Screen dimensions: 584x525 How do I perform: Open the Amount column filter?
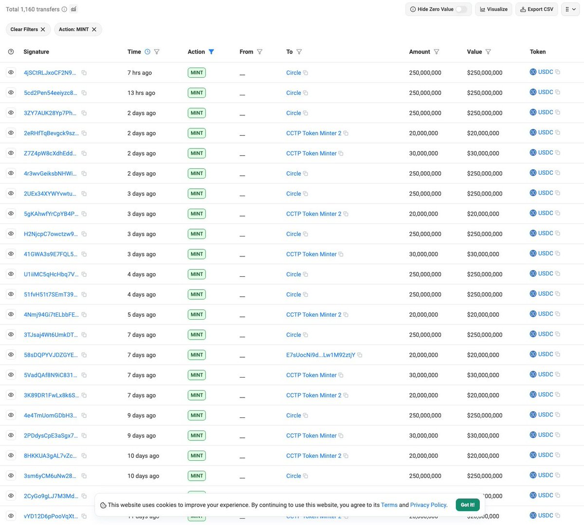(x=437, y=52)
